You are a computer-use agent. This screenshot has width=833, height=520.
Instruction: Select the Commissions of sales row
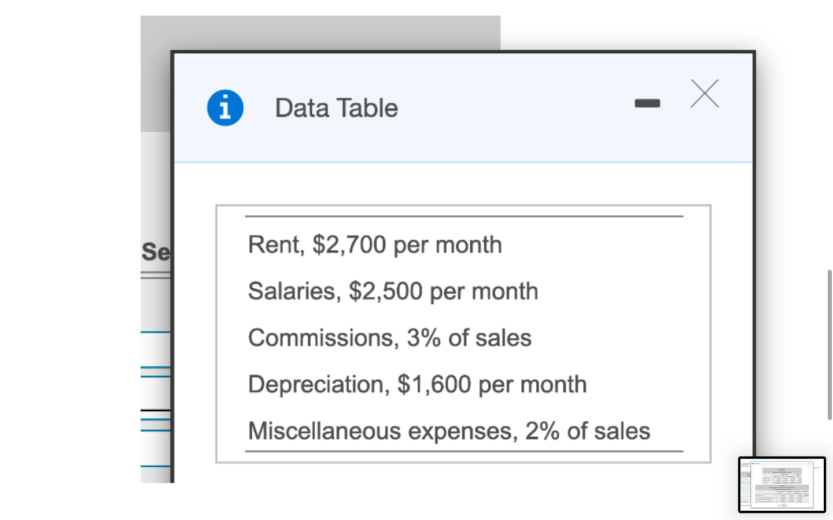pyautogui.click(x=389, y=338)
